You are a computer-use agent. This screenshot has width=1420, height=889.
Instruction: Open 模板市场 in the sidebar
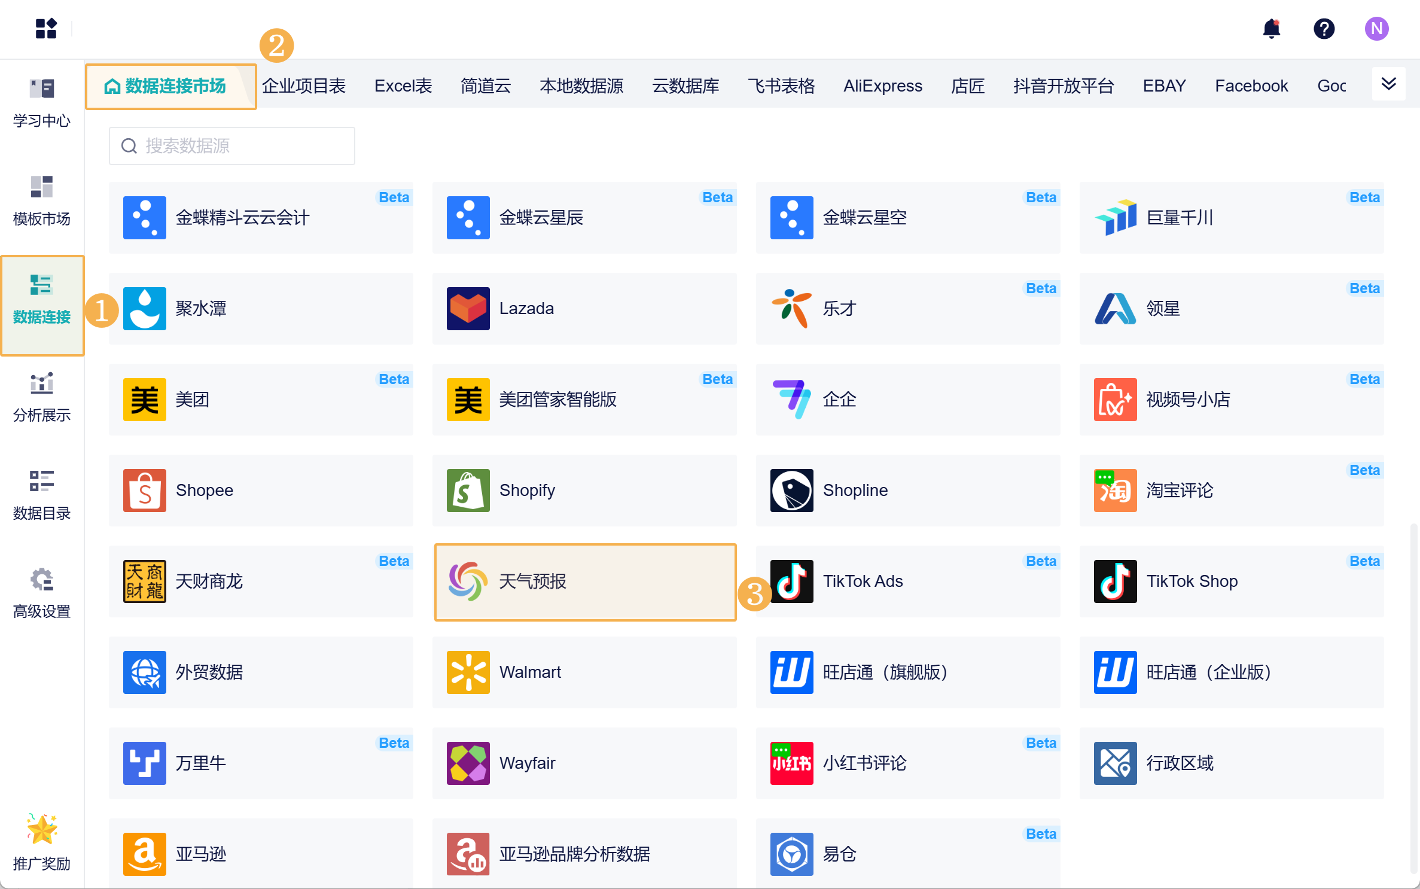[x=42, y=201]
